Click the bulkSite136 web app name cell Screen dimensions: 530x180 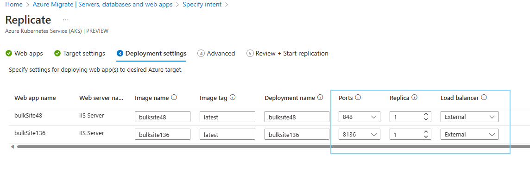tap(30, 133)
